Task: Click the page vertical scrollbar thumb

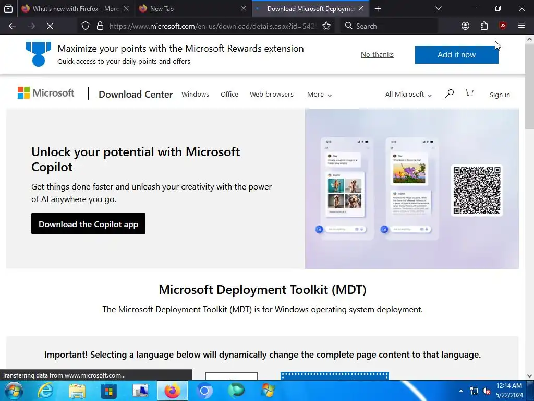Action: (x=530, y=87)
